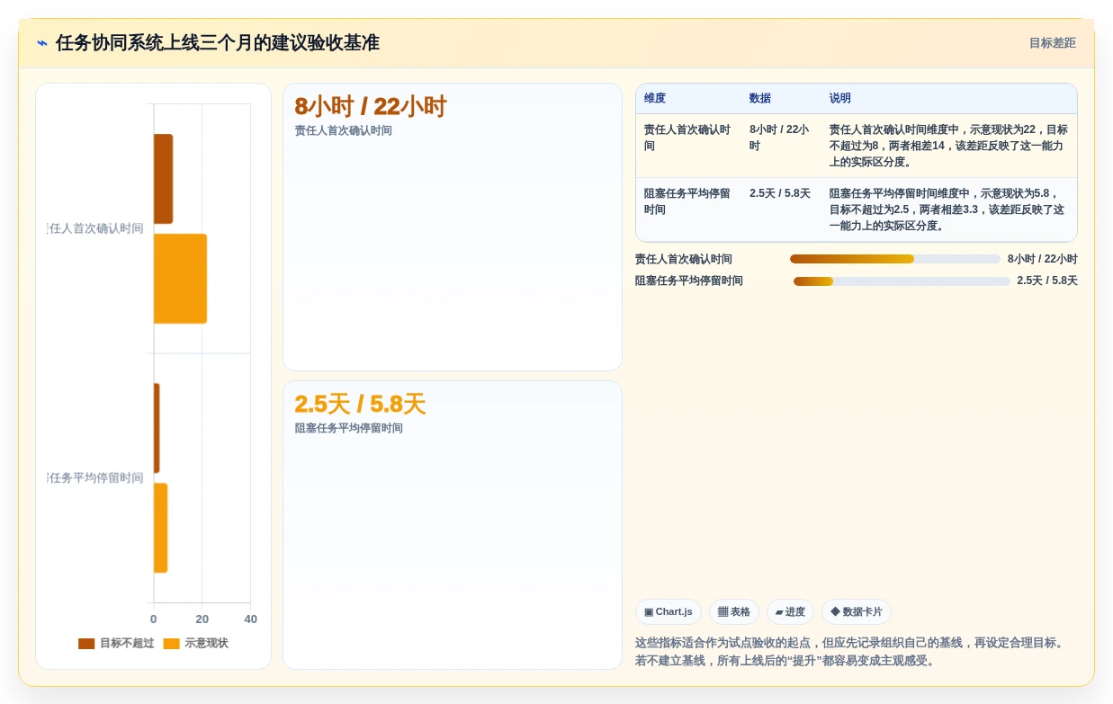This screenshot has height=704, width=1113.
Task: Toggle the 目标不超过 legend swatch
Action: 86,644
